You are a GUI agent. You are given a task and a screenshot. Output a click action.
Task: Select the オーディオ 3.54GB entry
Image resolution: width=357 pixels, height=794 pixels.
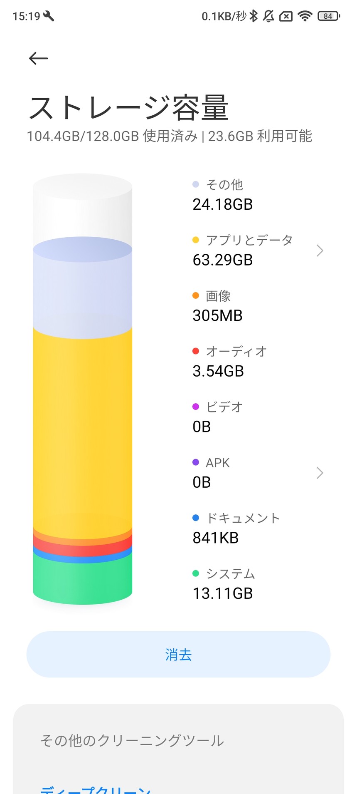tap(230, 361)
